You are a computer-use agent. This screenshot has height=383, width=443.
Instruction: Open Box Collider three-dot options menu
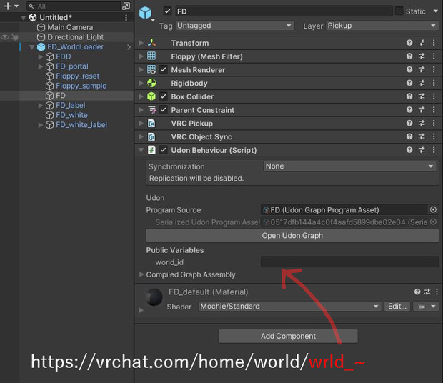434,96
